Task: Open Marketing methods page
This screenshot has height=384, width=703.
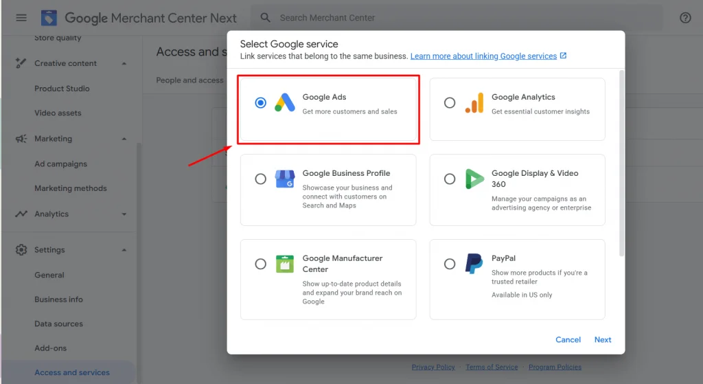Action: (71, 188)
